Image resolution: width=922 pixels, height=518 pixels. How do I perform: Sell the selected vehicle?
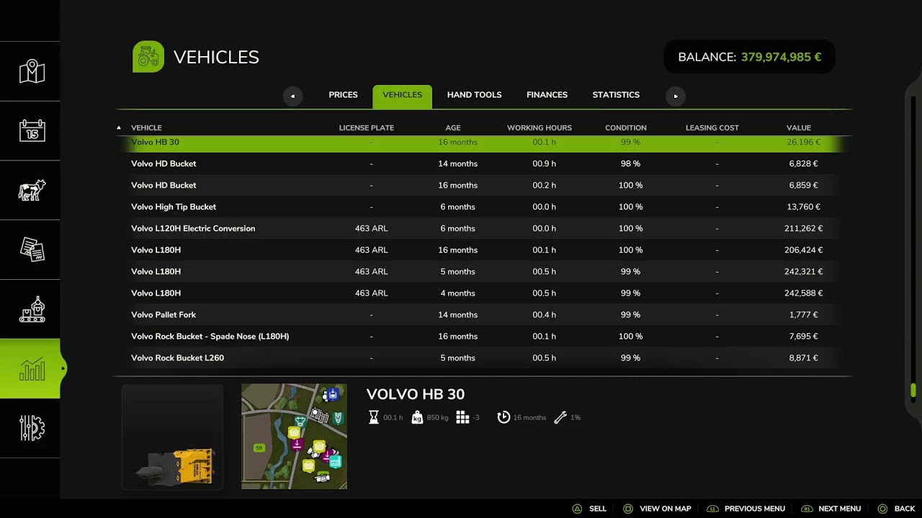(x=589, y=509)
